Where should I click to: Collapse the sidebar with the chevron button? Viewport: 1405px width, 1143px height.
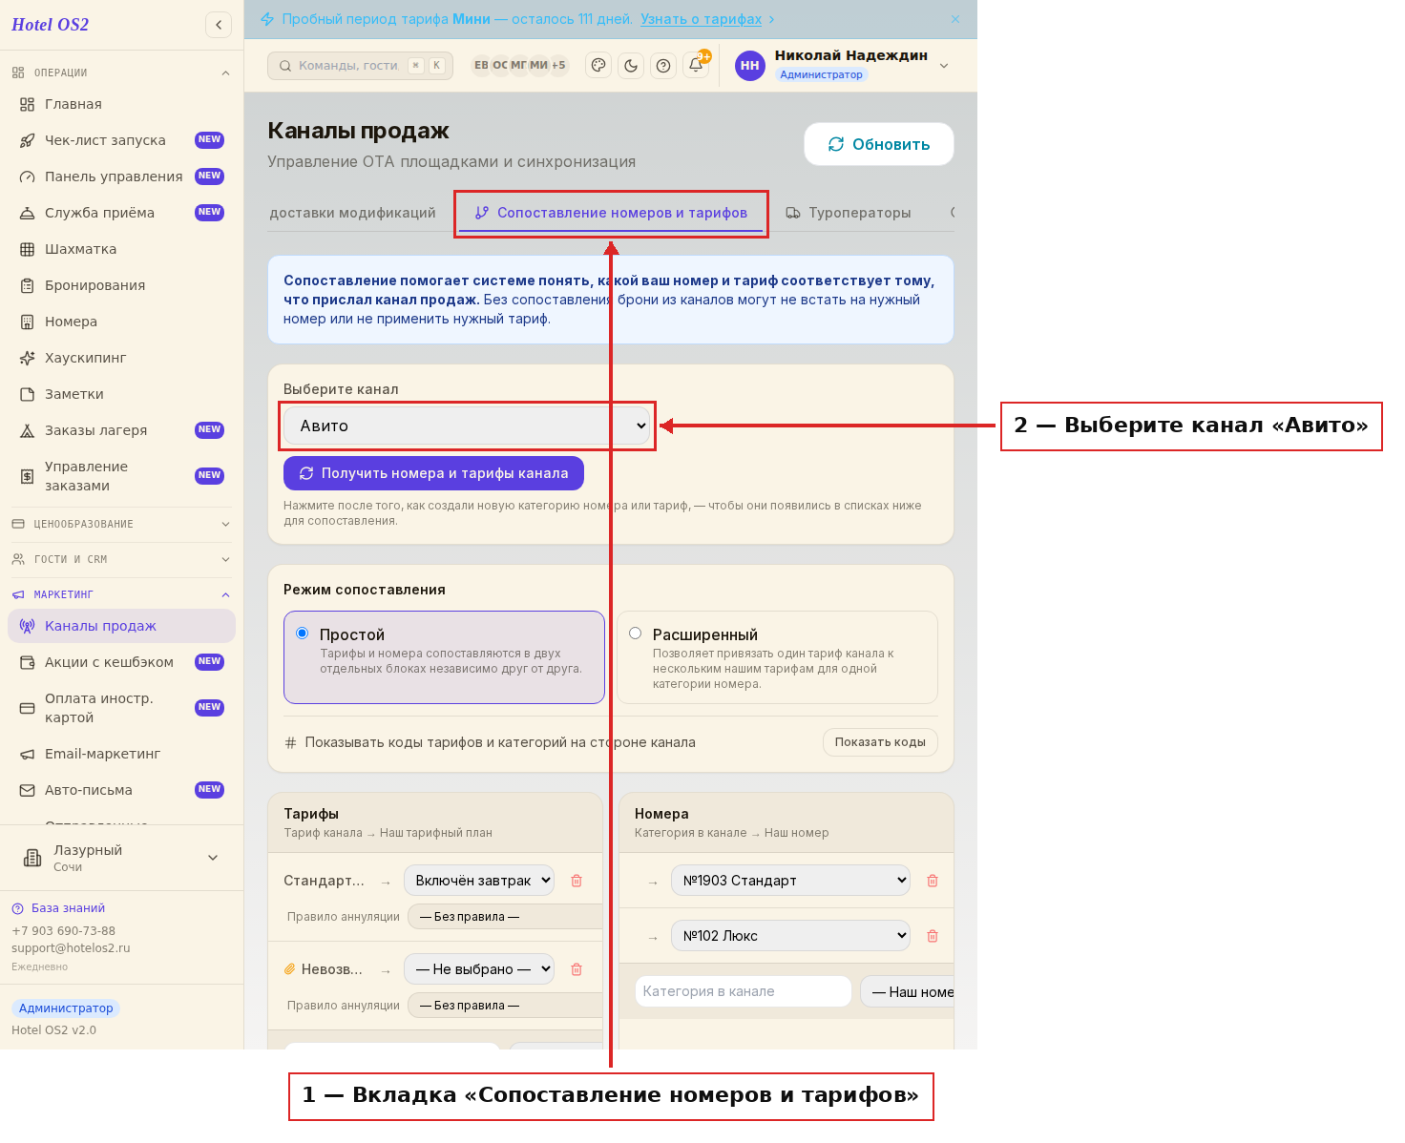pos(219,25)
